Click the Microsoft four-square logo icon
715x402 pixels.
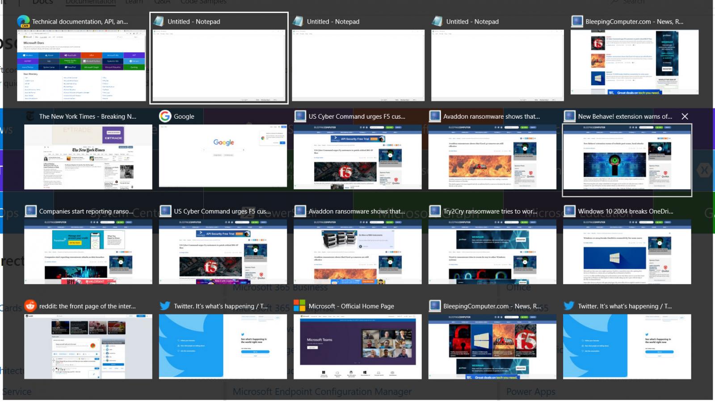[299, 306]
